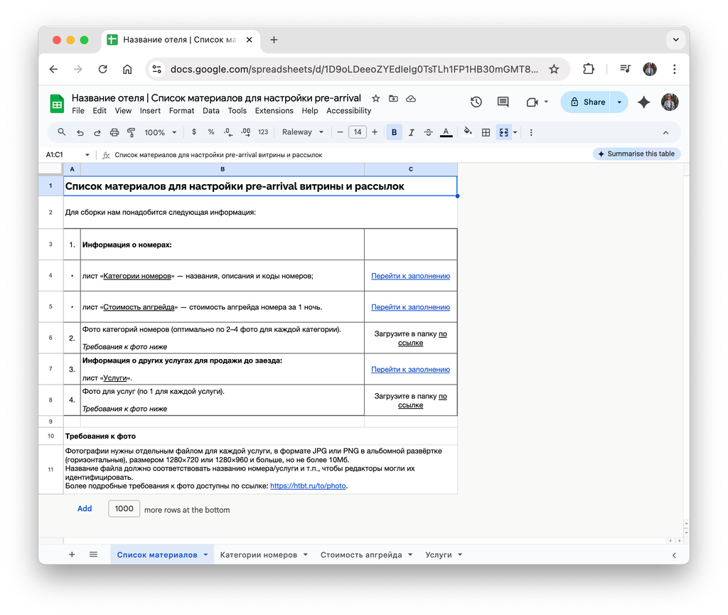Image resolution: width=728 pixels, height=615 pixels.
Task: Click Summarise this table button
Action: pos(636,154)
